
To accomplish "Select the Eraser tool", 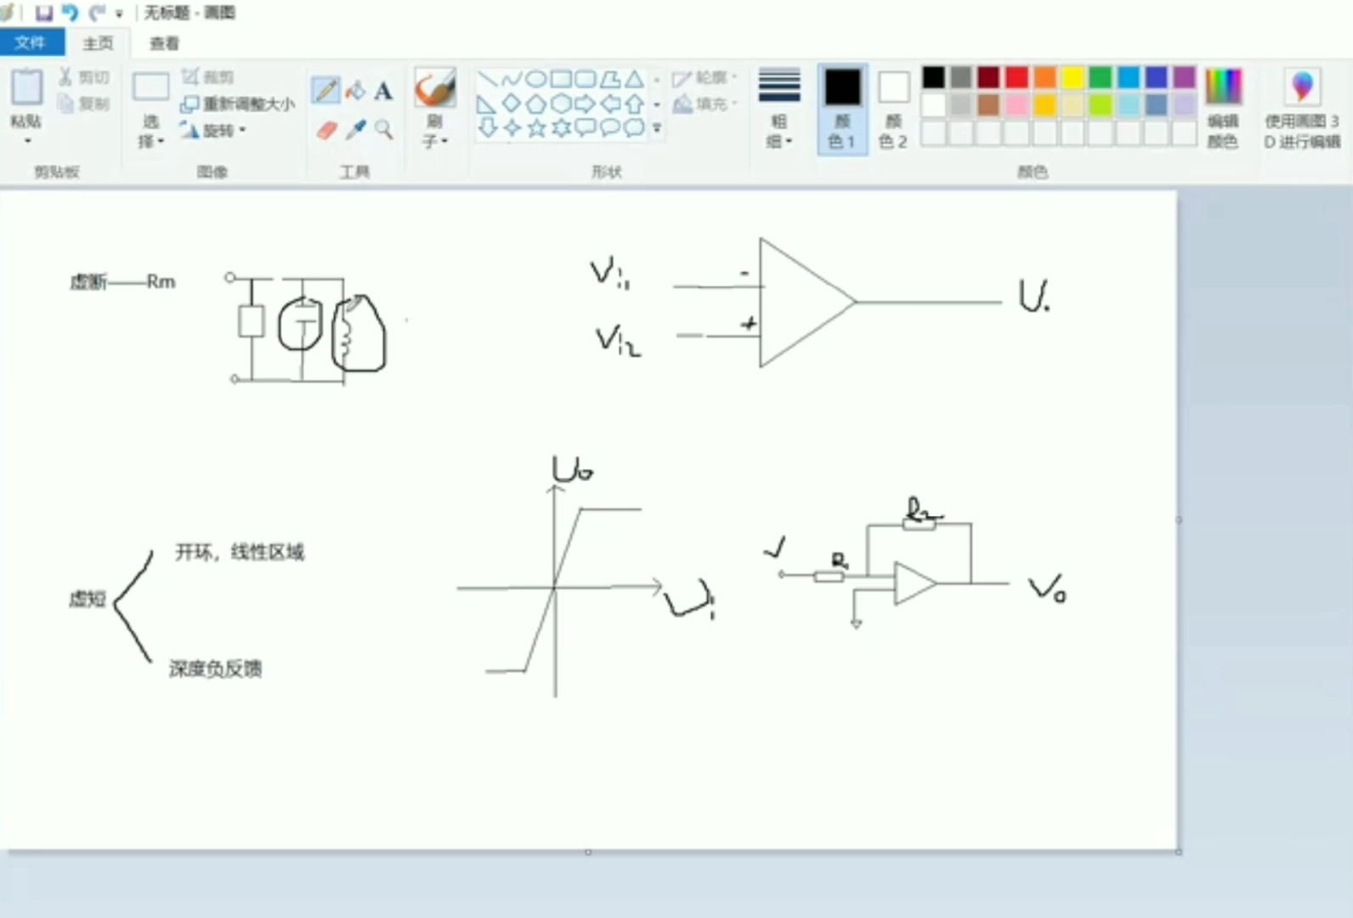I will [x=327, y=130].
